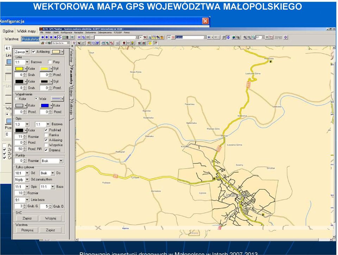Toggle the Dopasuj checkbox
This screenshot has height=255, width=338.
[46, 150]
